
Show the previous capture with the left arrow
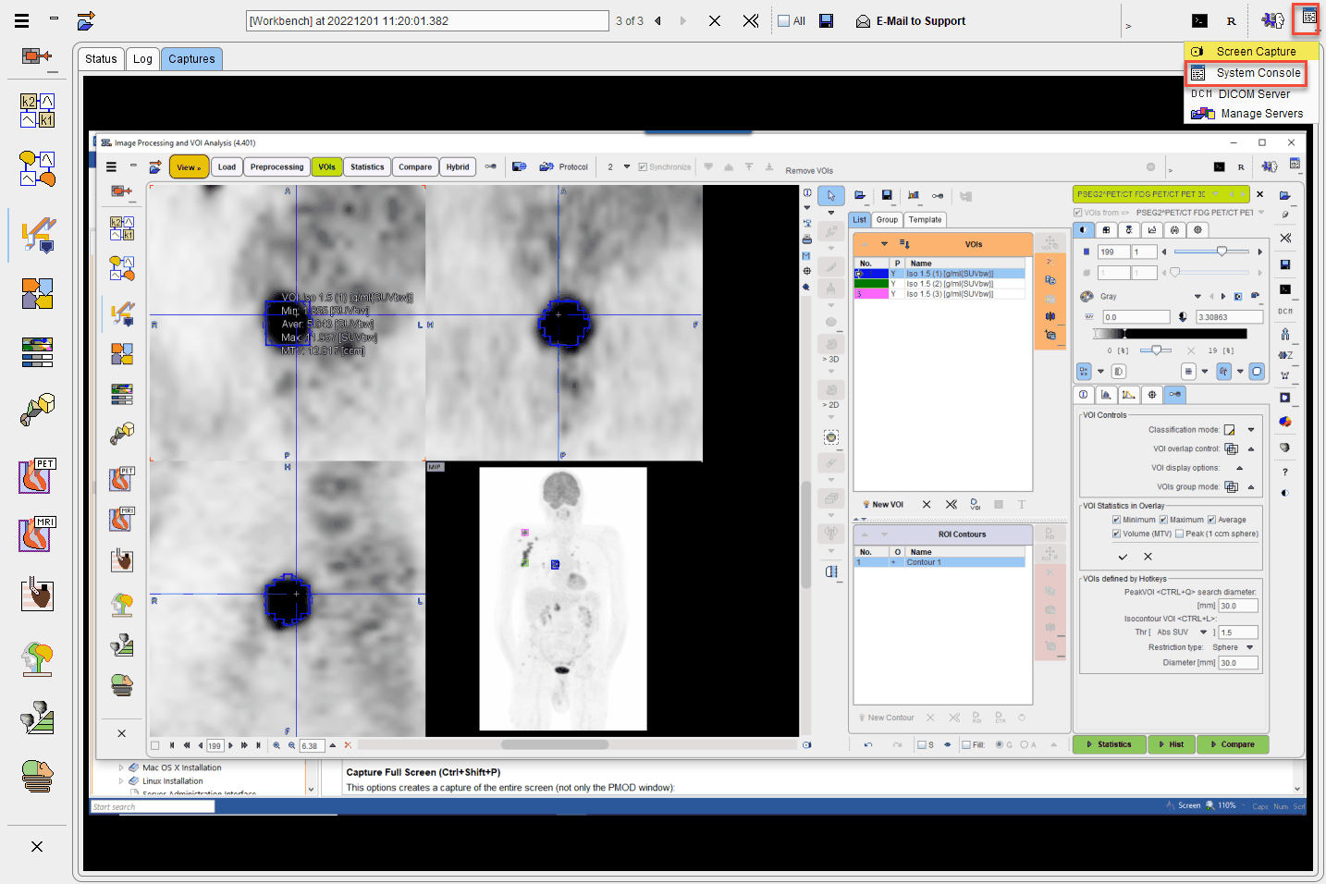tap(658, 20)
